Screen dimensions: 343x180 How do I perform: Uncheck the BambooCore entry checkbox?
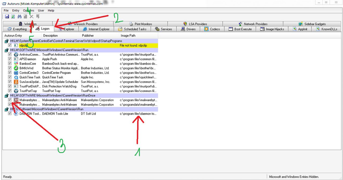pos(10,64)
